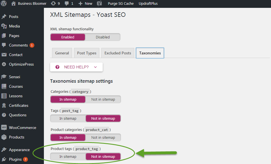Click Purge SG Cache
The height and width of the screenshot is (164, 271).
121,4
